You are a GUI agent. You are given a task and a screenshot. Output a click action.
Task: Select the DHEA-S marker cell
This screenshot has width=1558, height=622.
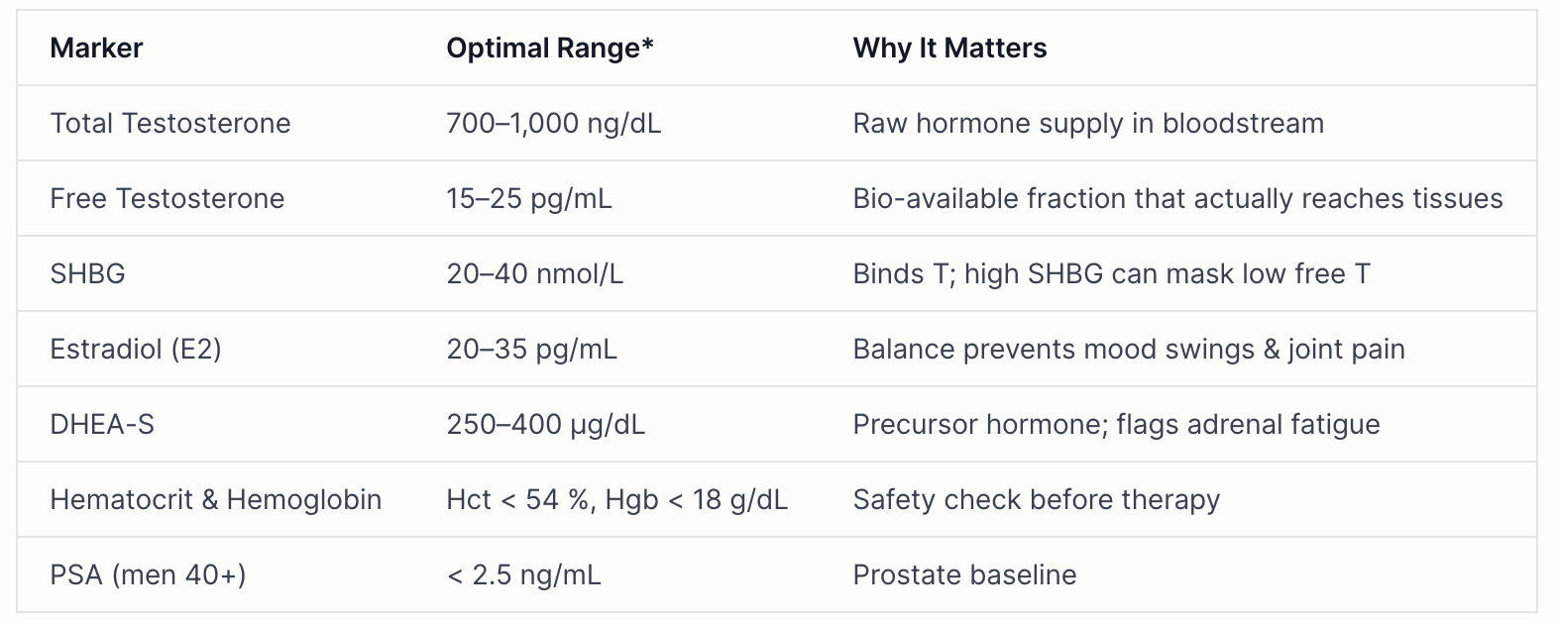(x=102, y=424)
